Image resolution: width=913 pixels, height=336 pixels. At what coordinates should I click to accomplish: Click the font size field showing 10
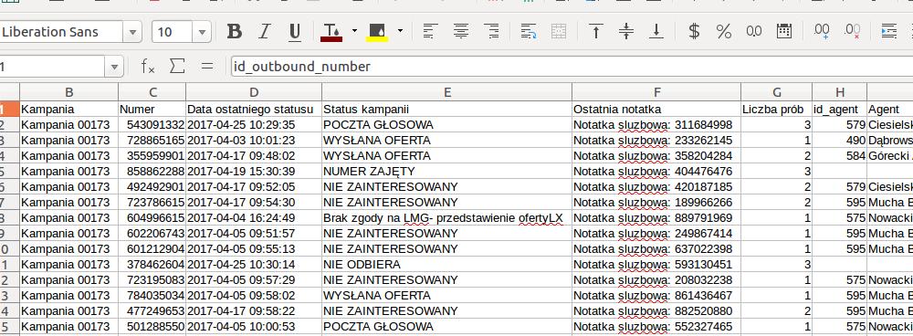tap(173, 32)
